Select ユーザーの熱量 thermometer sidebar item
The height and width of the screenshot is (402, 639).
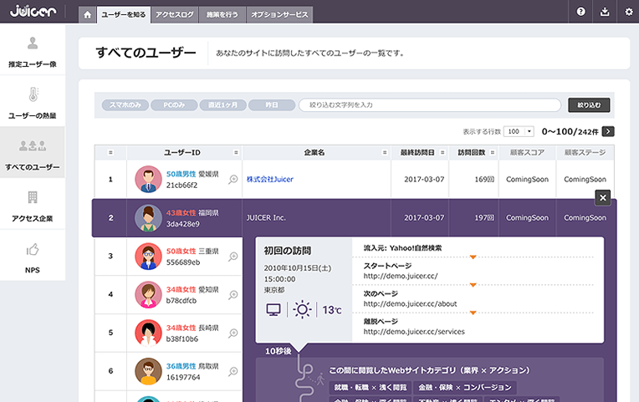tap(33, 103)
